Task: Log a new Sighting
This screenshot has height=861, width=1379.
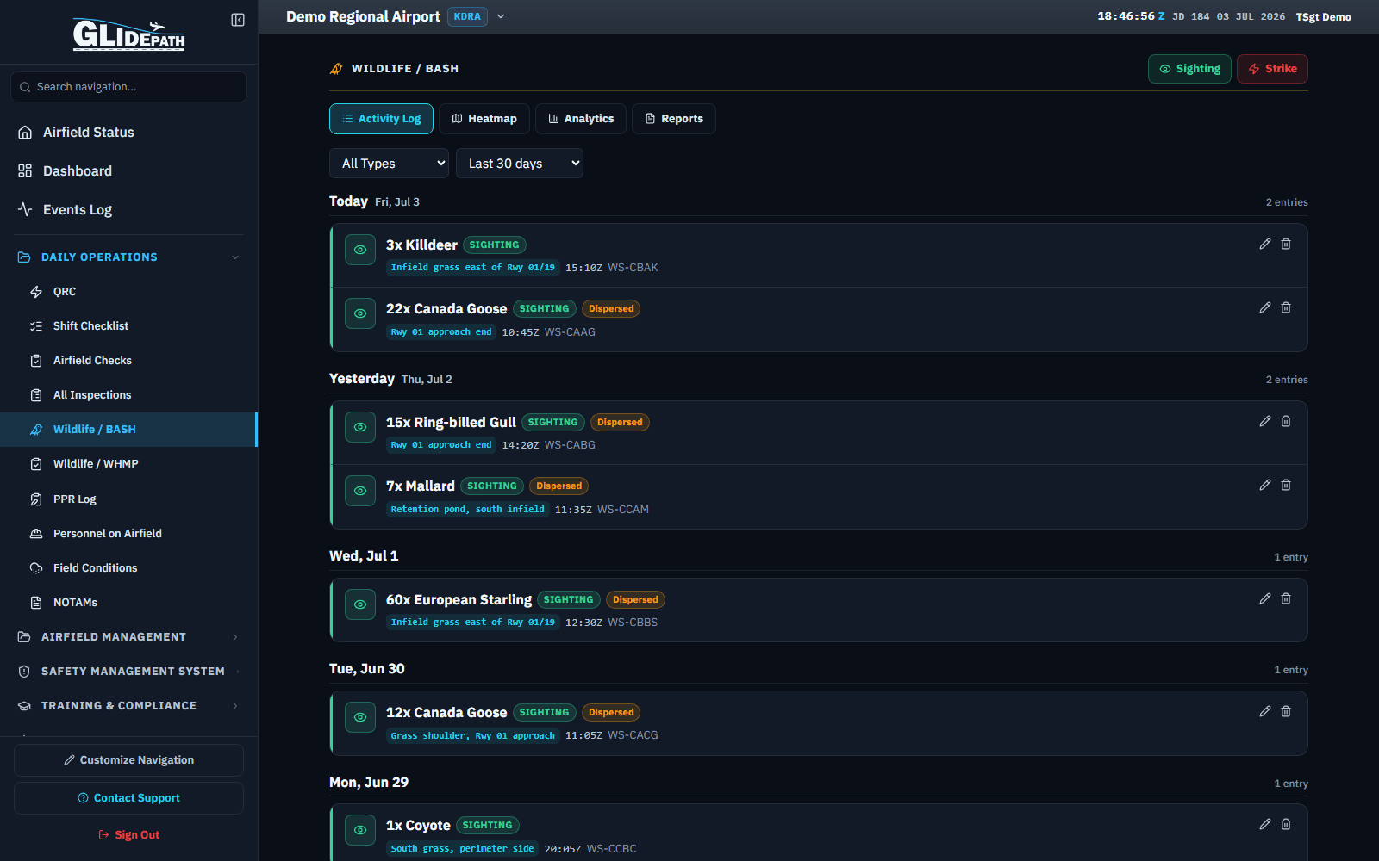Action: coord(1189,69)
